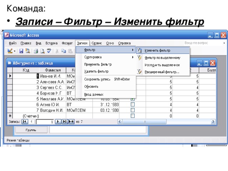The image size is (228, 171).
Task: Click the Print toolbar icon
Action: [x=36, y=51]
